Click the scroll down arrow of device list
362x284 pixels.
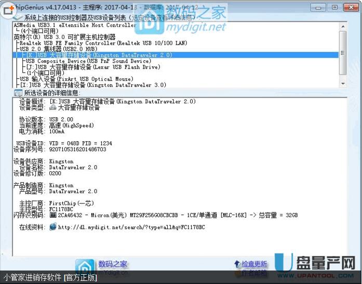click(343, 84)
